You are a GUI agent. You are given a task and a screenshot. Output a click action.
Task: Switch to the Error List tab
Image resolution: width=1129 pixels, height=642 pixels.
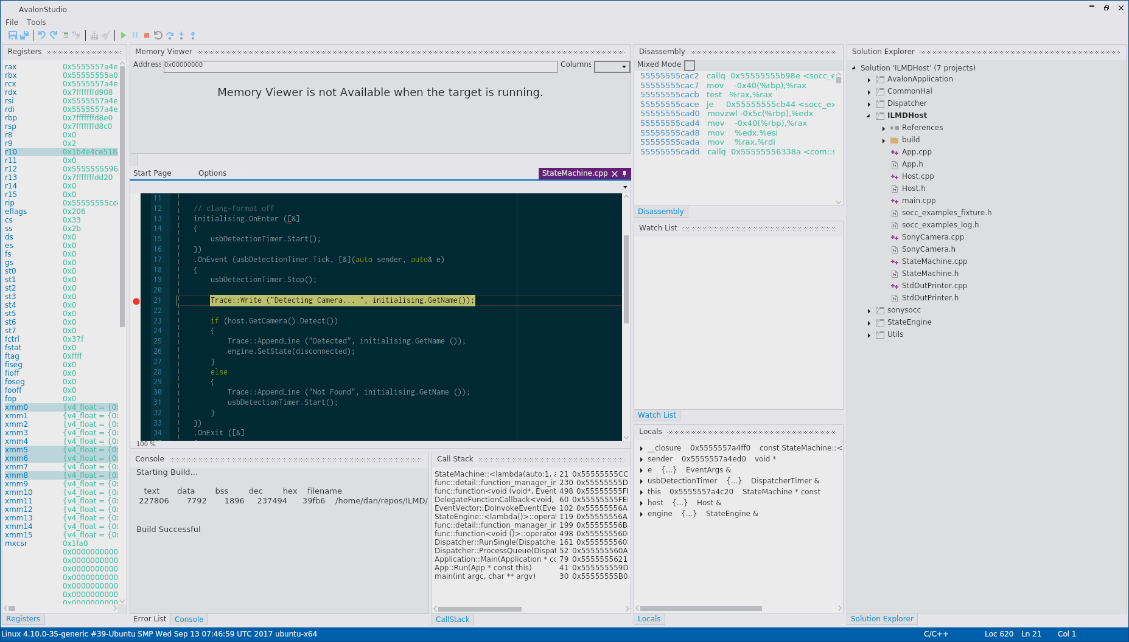[x=150, y=619]
